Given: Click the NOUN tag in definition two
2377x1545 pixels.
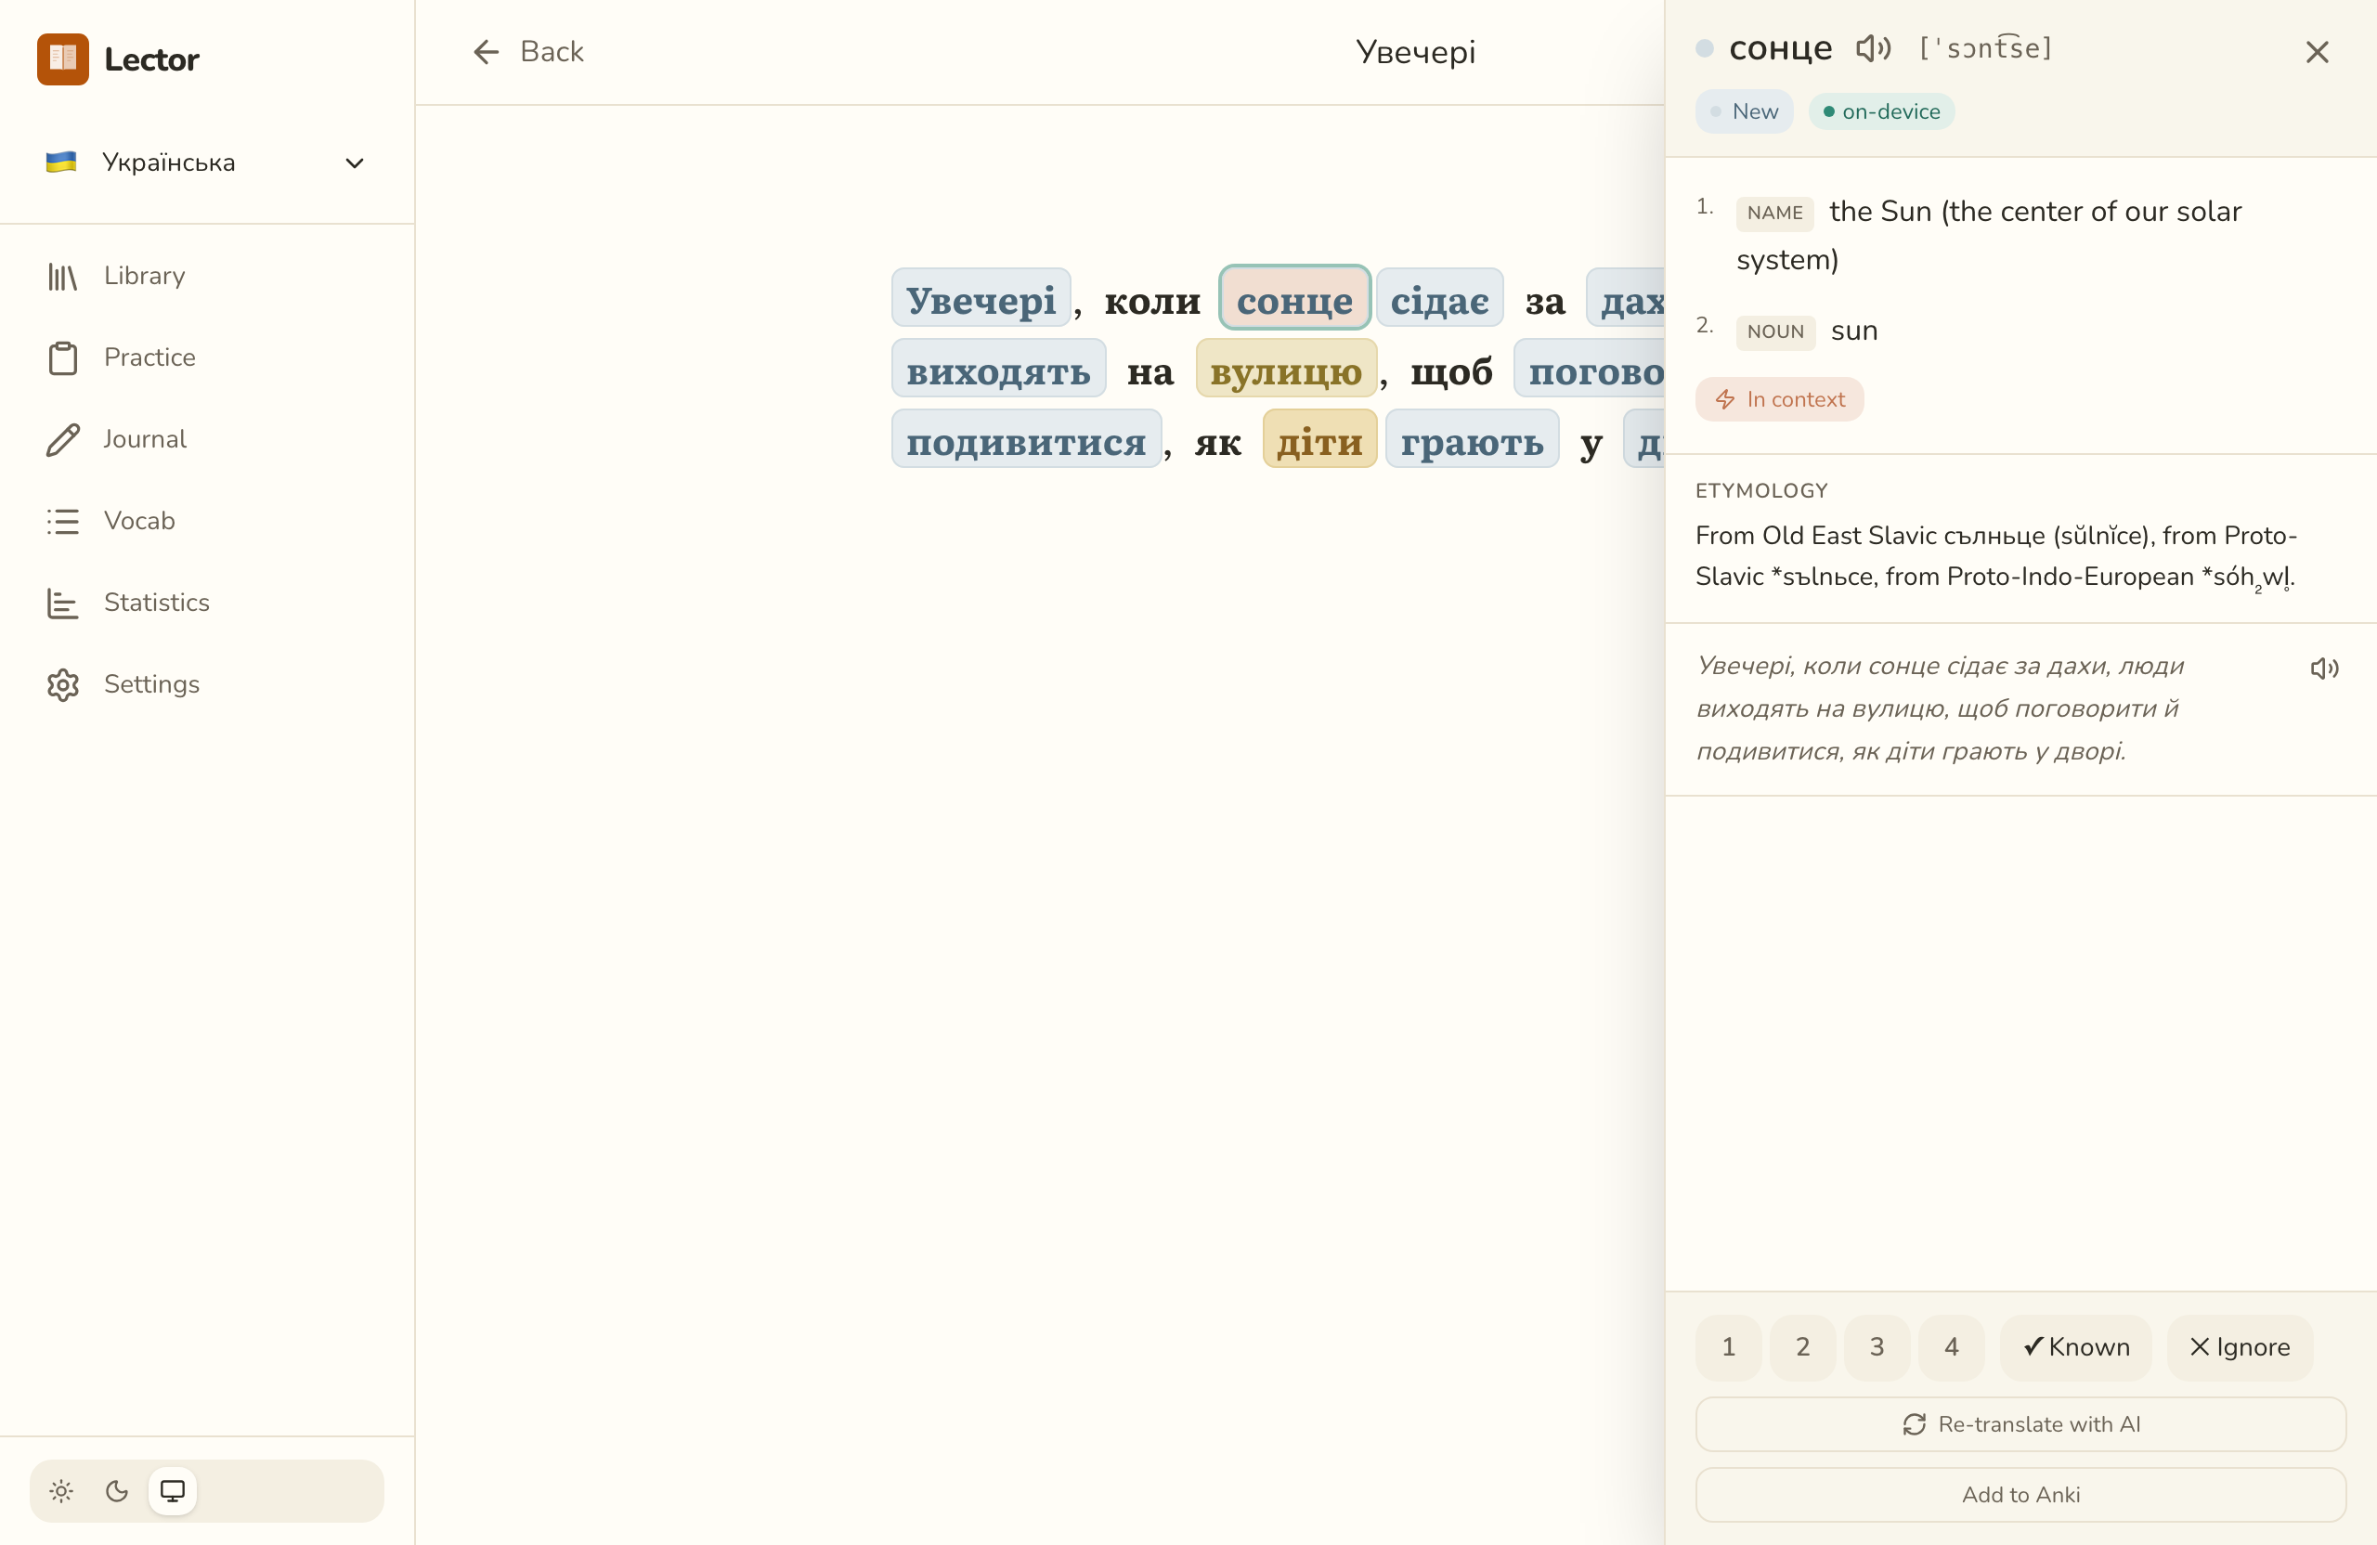Looking at the screenshot, I should tap(1774, 331).
